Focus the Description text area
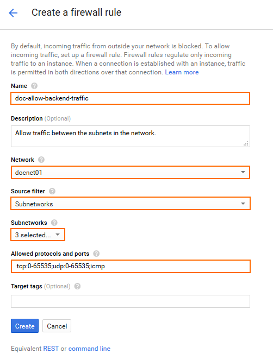This screenshot has width=273, height=360. [131, 136]
